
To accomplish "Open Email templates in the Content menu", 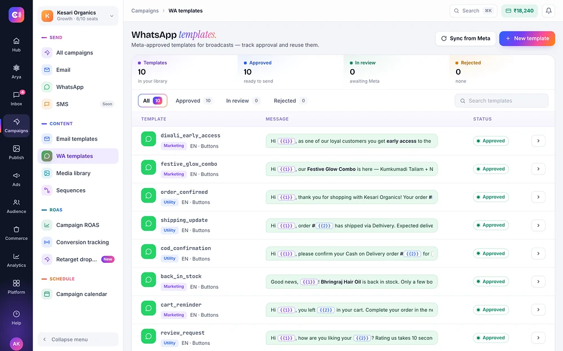I will (78, 139).
